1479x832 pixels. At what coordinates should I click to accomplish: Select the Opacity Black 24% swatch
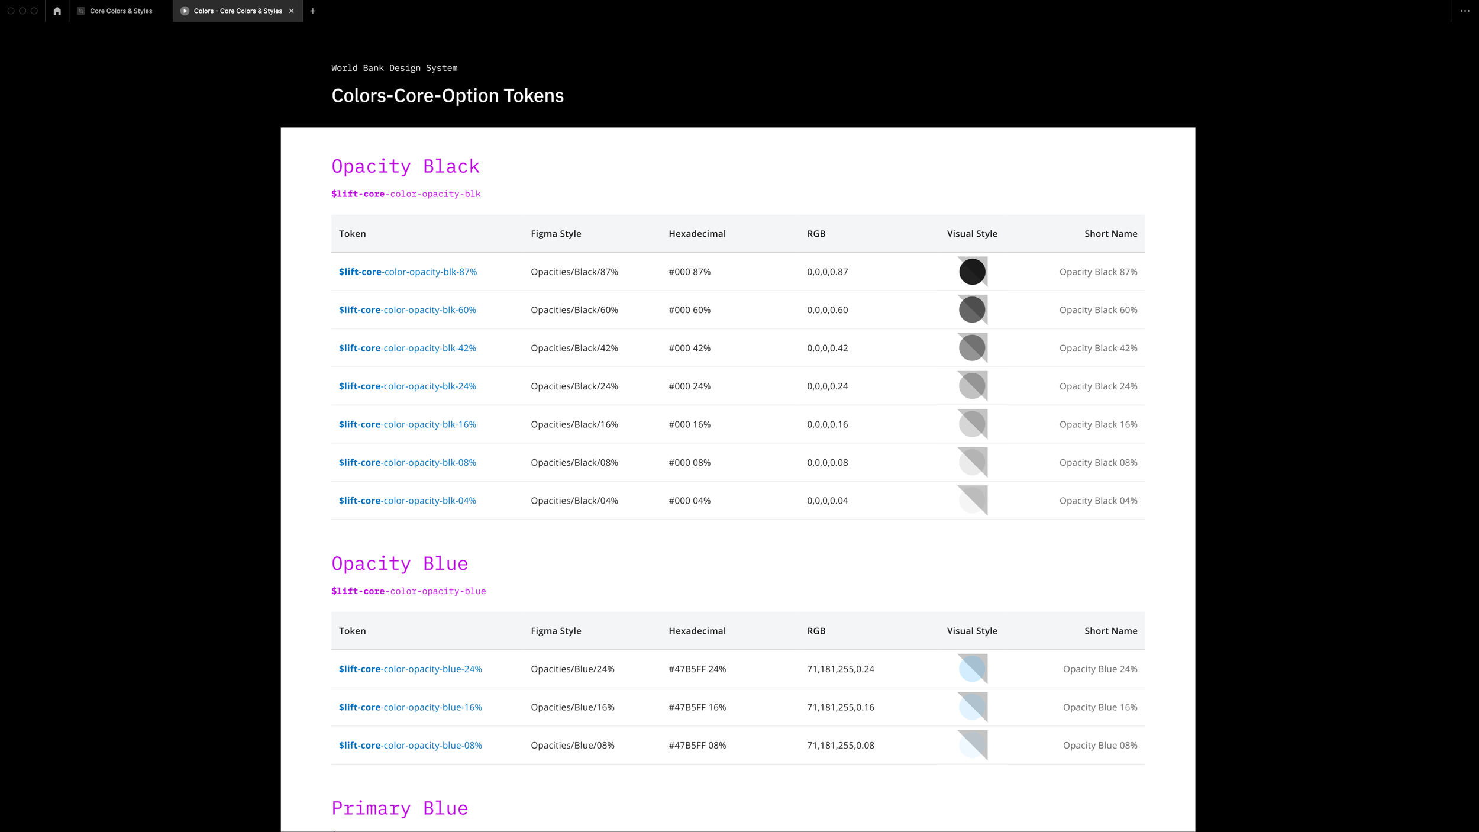tap(972, 386)
